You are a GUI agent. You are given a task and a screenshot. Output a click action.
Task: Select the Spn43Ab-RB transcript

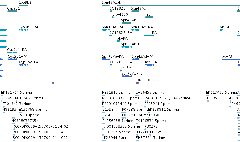(x=126, y=47)
